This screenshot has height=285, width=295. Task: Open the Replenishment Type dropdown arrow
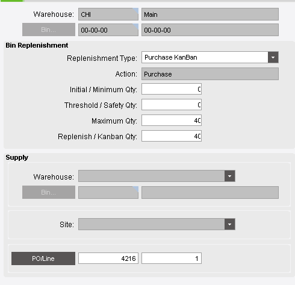[273, 57]
